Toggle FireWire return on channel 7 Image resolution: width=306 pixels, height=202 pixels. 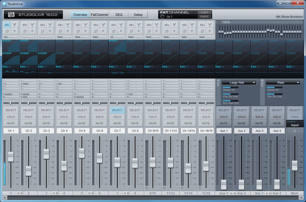click(121, 25)
